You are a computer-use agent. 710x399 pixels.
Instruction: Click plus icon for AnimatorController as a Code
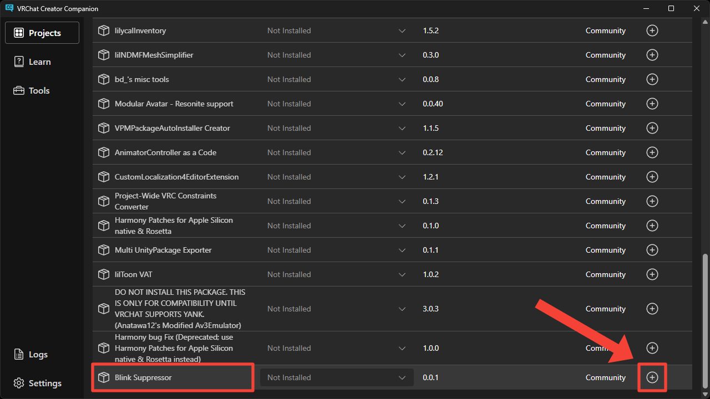coord(652,152)
